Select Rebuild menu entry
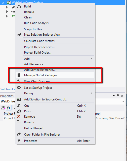The width and height of the screenshot is (127, 161). point(55,12)
